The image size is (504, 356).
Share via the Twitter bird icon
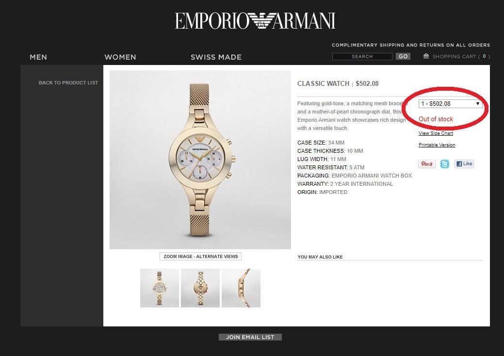click(444, 164)
